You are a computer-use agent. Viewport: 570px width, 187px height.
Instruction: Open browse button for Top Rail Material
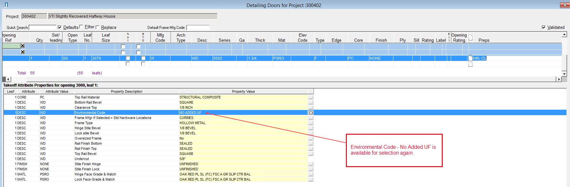click(310, 98)
